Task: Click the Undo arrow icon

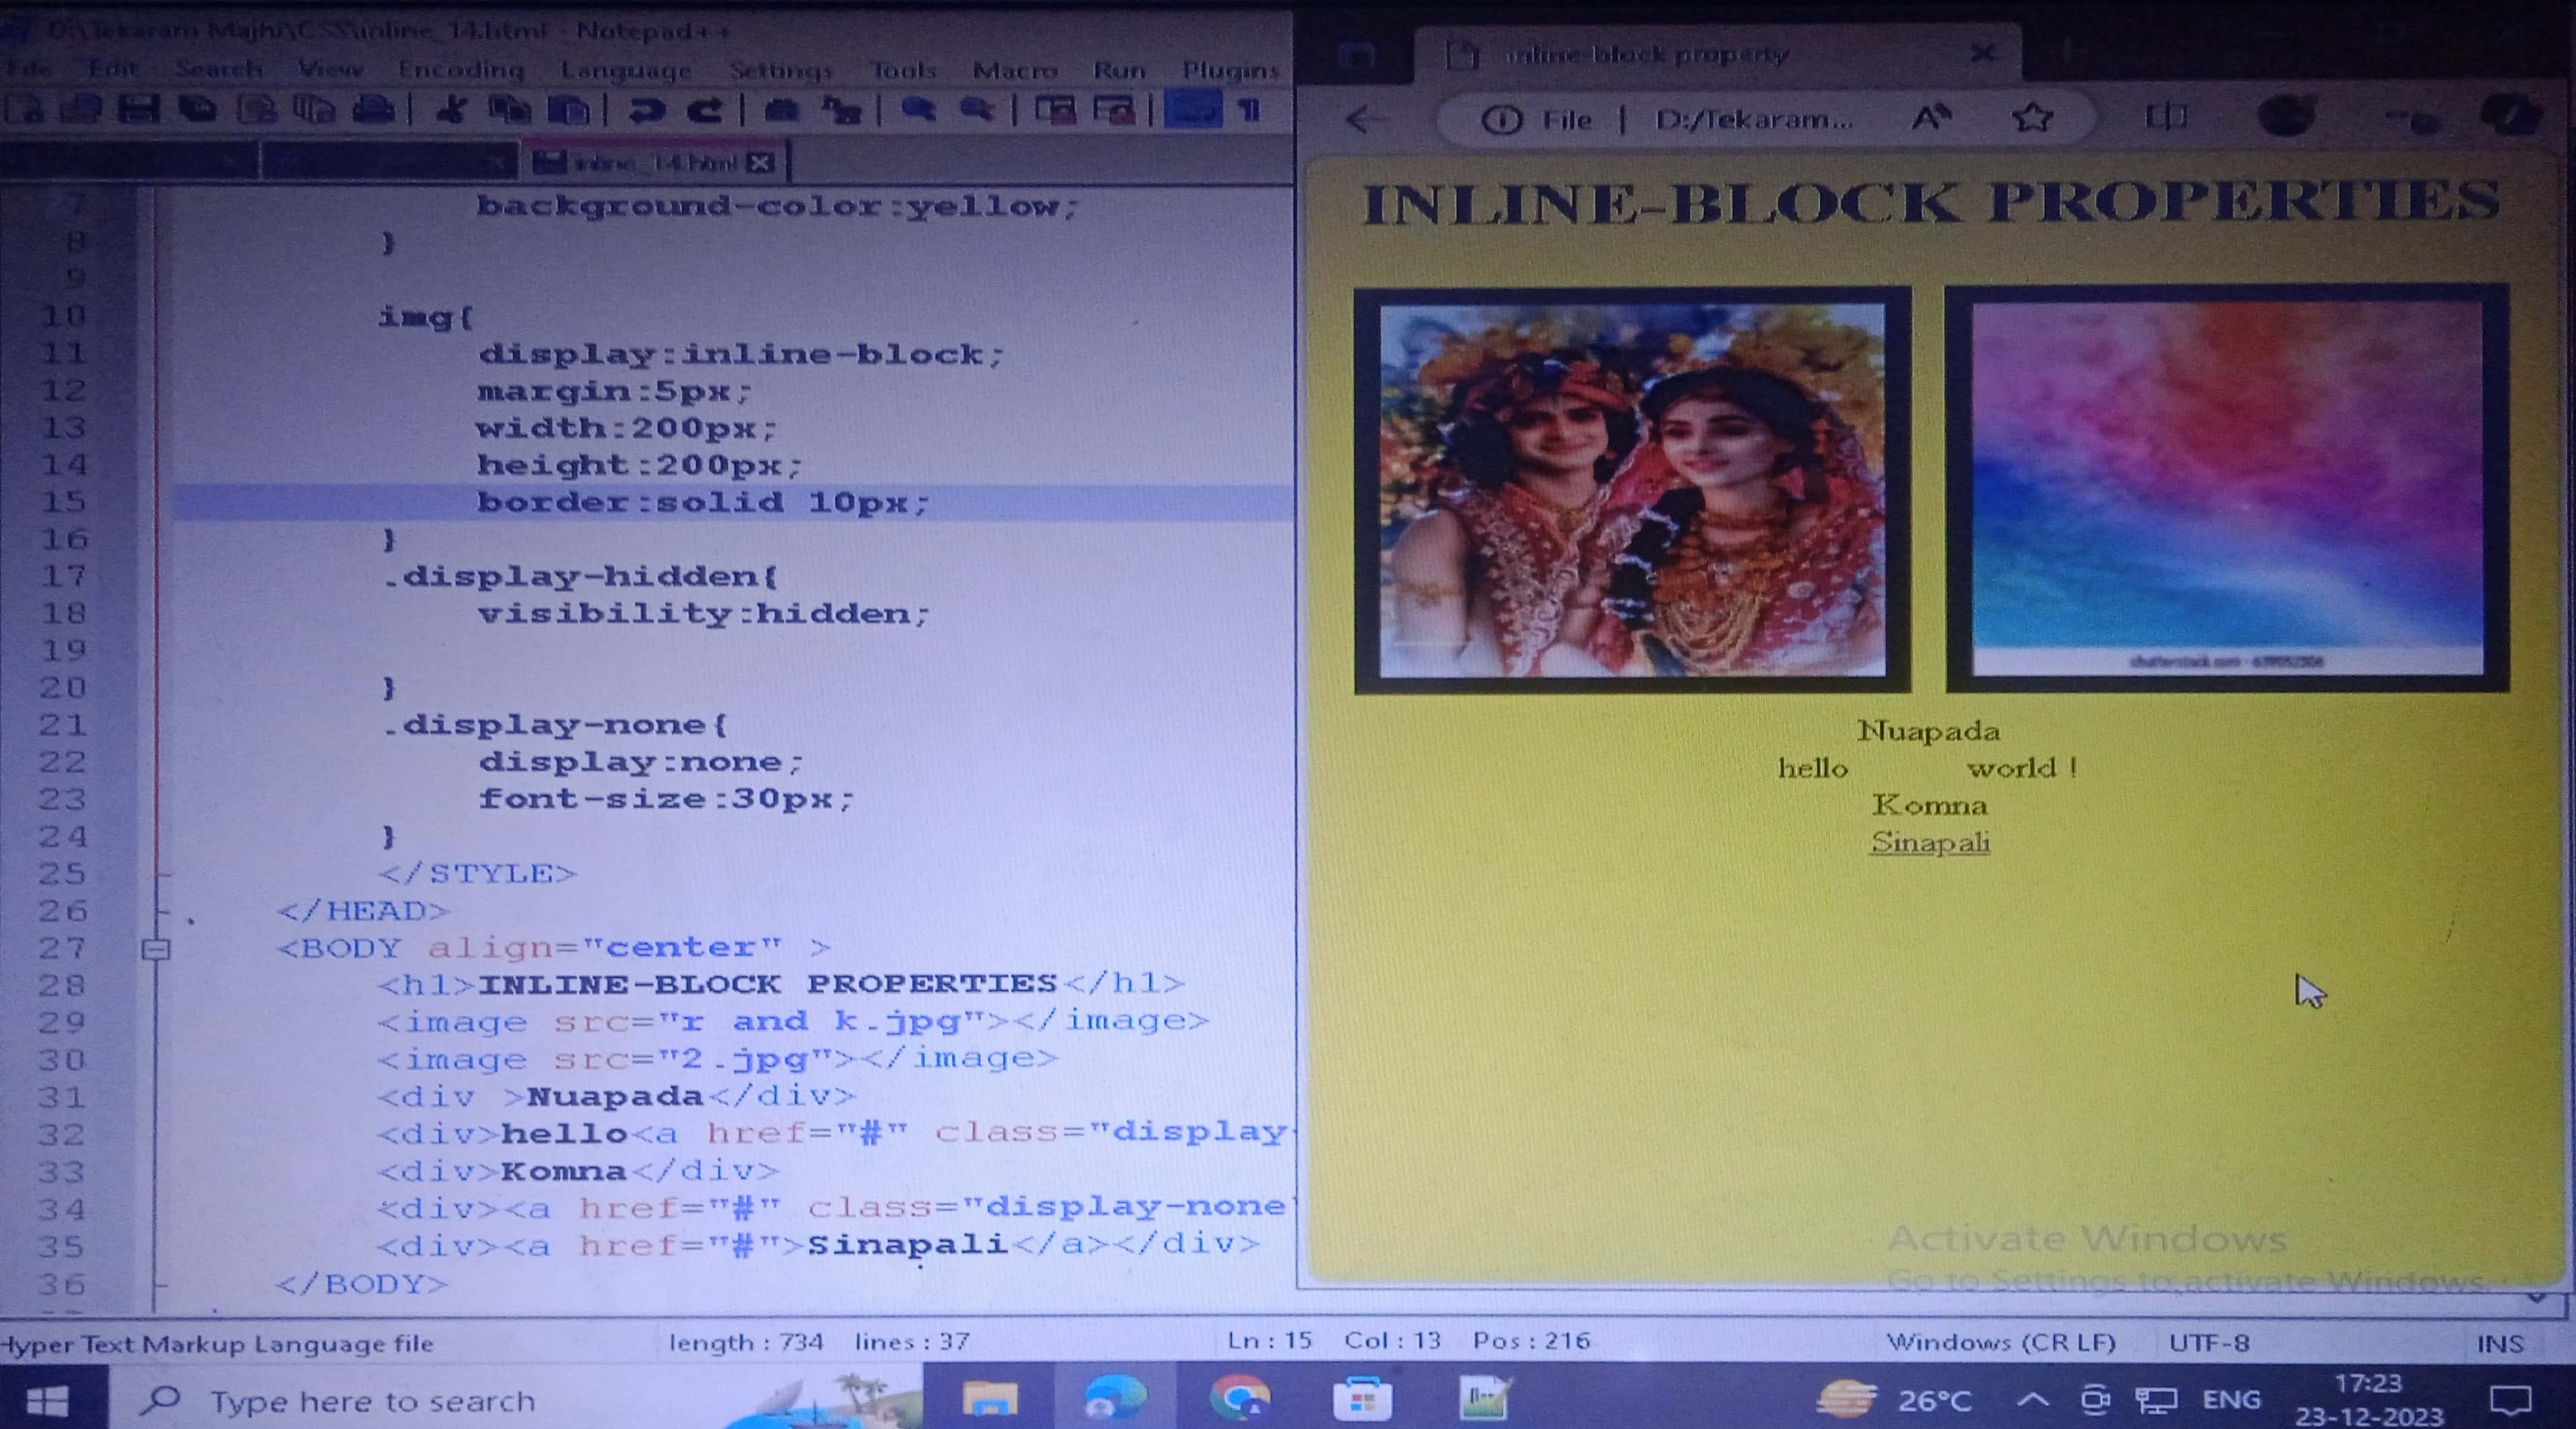Action: [647, 109]
